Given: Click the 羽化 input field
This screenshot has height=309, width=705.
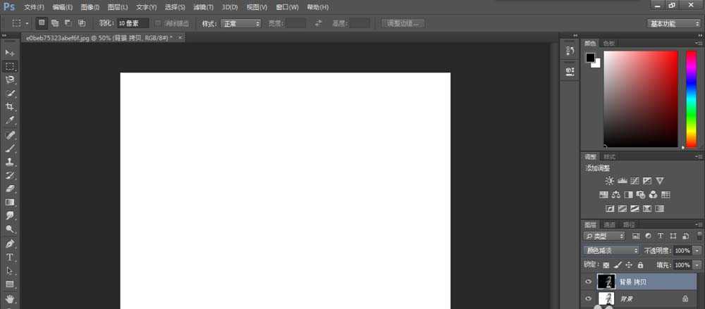Looking at the screenshot, I should click(x=133, y=23).
